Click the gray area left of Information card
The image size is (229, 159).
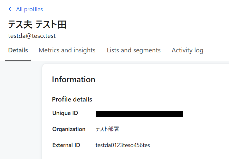21,109
